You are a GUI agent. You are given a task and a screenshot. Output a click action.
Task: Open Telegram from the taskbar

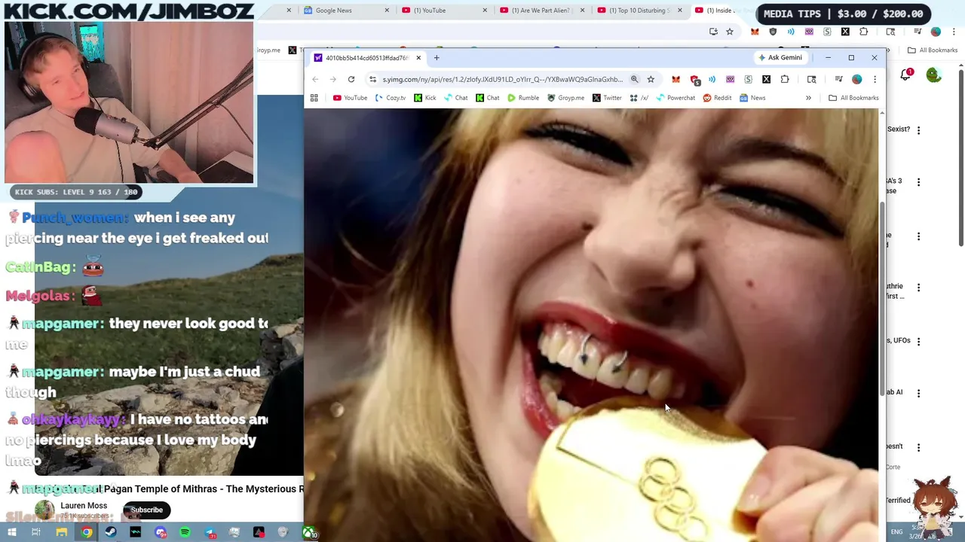(x=210, y=533)
